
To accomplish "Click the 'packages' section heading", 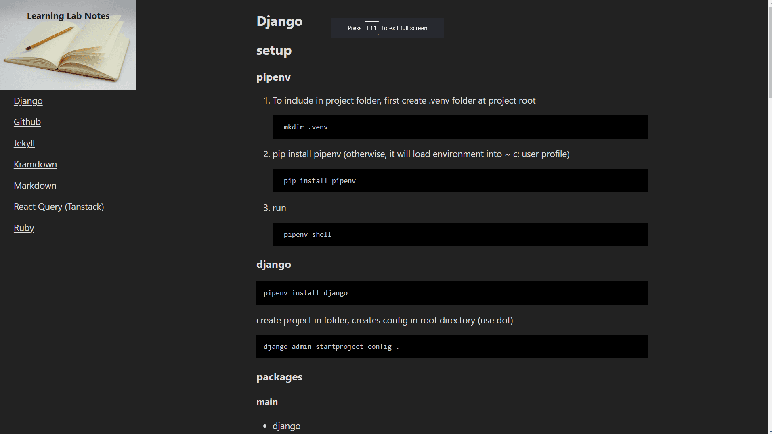I will coord(279,377).
